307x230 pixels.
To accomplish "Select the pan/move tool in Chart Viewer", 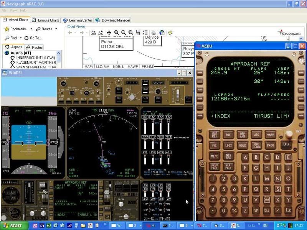I will tap(109, 33).
